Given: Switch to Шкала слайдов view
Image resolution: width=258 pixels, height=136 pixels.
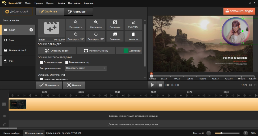Looking at the screenshot, I should point(11,133).
